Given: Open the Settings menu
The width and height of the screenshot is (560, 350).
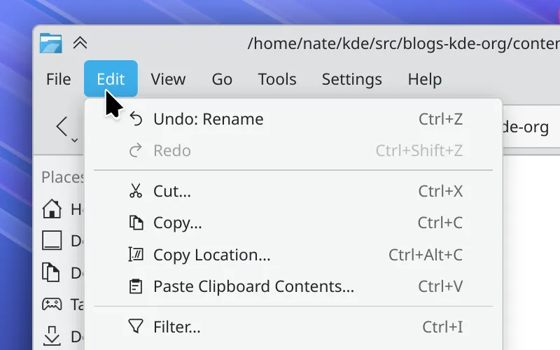Looking at the screenshot, I should point(351,79).
